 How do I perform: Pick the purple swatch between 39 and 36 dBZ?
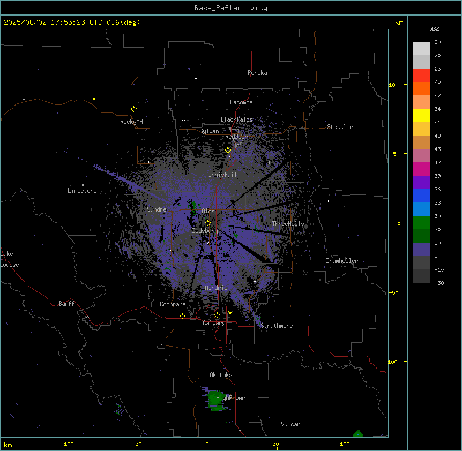coord(421,183)
